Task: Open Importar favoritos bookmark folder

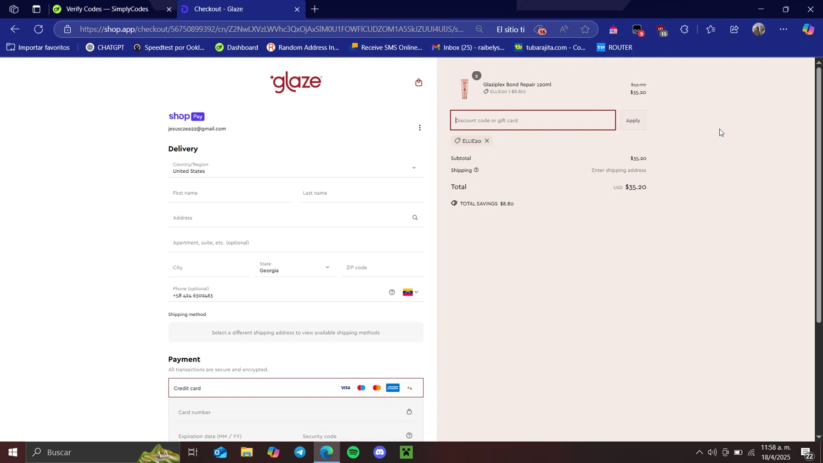Action: [38, 48]
